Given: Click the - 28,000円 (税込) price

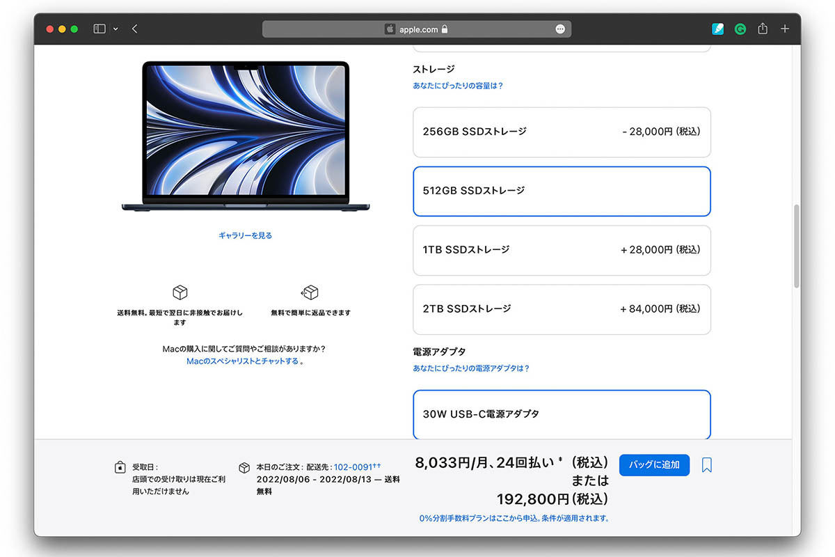Looking at the screenshot, I should [x=661, y=131].
